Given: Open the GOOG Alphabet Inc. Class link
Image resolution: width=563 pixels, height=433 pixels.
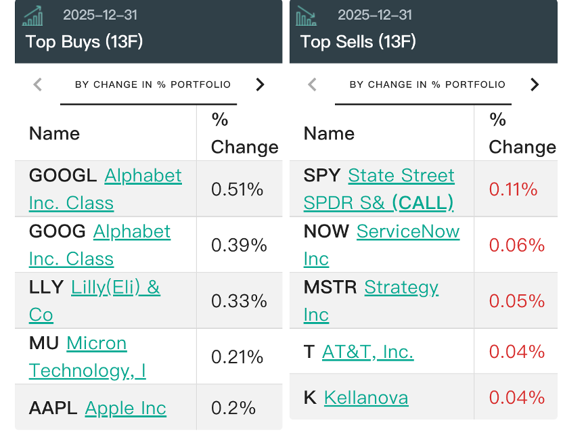Looking at the screenshot, I should 131,231.
